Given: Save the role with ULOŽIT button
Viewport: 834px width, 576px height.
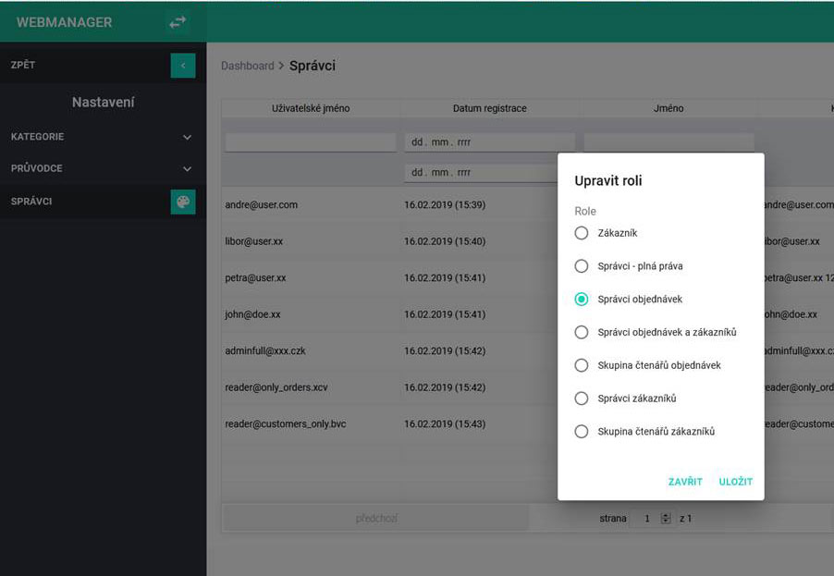Looking at the screenshot, I should pyautogui.click(x=736, y=482).
